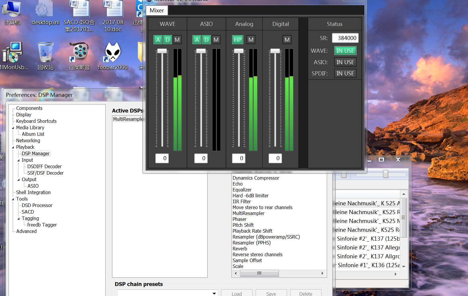Mute the WAVE channel with M button
Viewport: 468px width, 296px height.
click(177, 40)
